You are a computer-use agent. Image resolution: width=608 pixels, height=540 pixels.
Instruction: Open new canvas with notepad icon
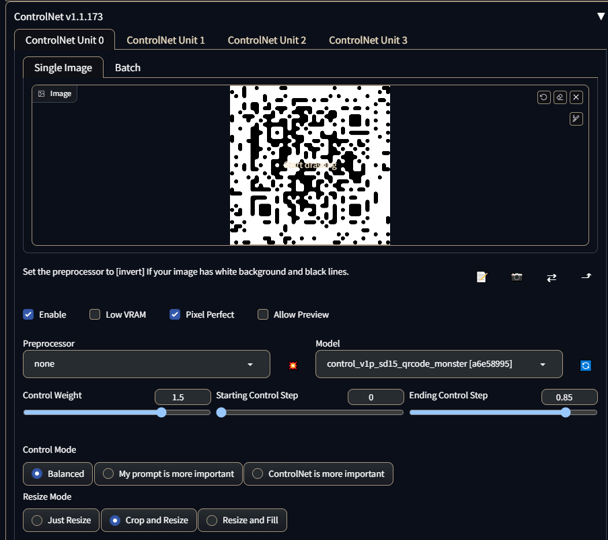[482, 277]
